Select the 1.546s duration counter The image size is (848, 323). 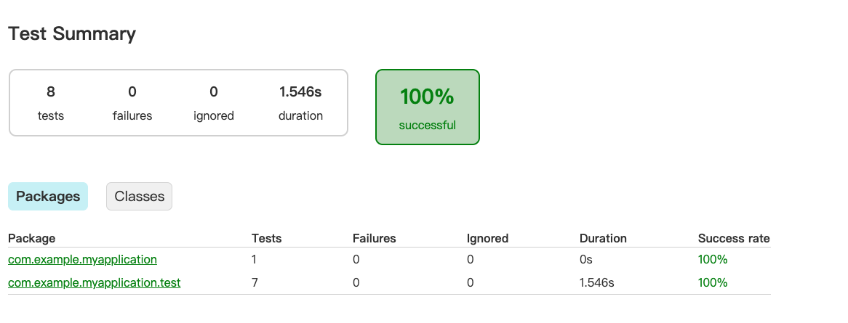[x=300, y=102]
